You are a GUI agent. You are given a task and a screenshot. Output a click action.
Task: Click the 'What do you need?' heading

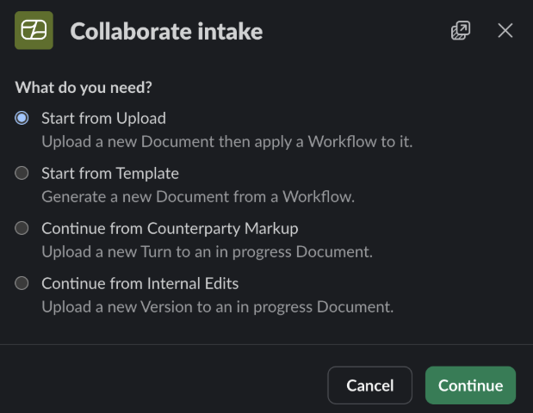pyautogui.click(x=84, y=88)
